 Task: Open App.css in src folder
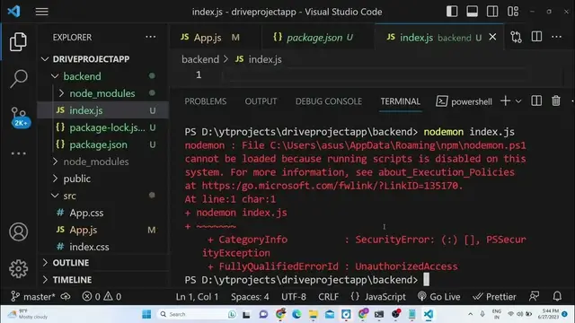[103, 213]
